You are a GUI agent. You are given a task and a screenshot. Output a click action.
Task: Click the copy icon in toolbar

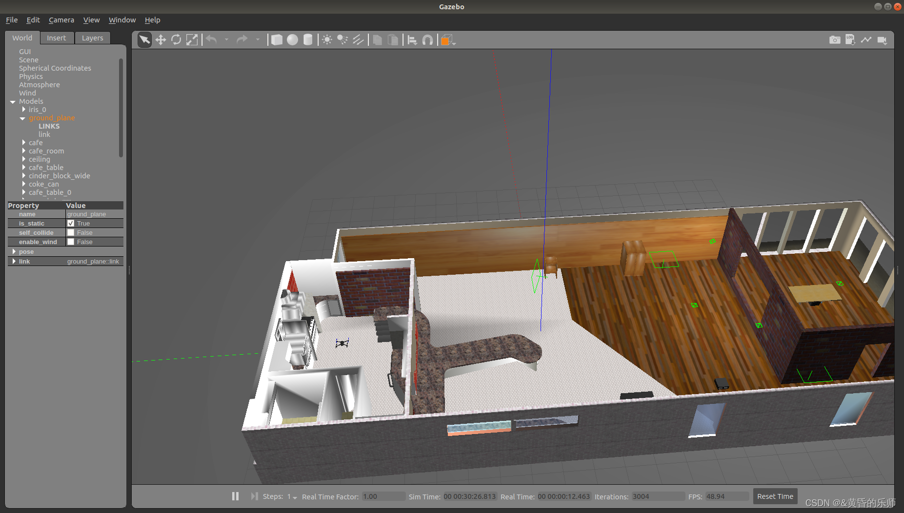tap(377, 40)
